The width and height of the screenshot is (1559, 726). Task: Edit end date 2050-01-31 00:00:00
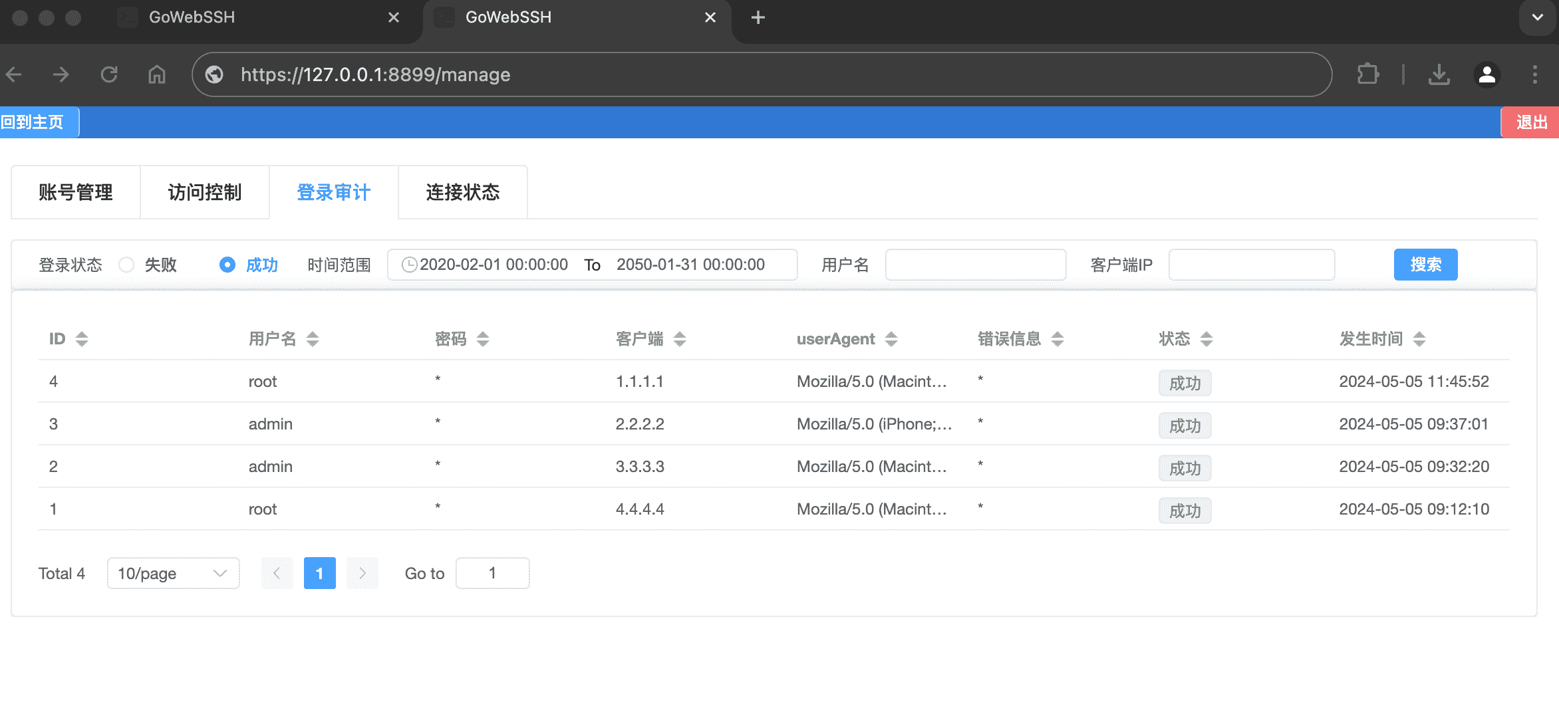(690, 265)
